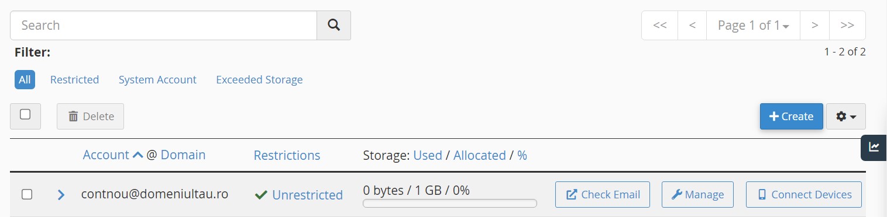
Task: Jump to last page with >> button
Action: coord(847,25)
